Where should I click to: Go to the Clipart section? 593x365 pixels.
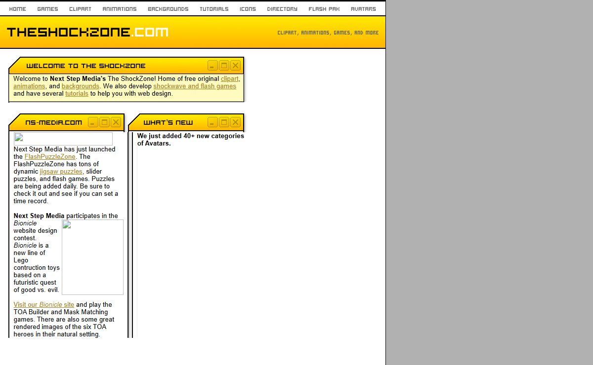pyautogui.click(x=80, y=9)
